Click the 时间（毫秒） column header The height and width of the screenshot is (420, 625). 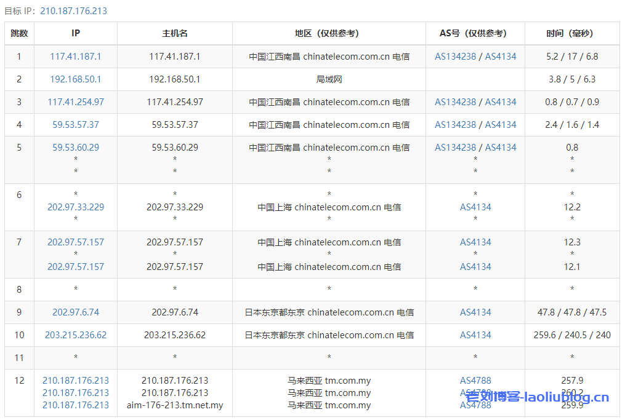[571, 34]
